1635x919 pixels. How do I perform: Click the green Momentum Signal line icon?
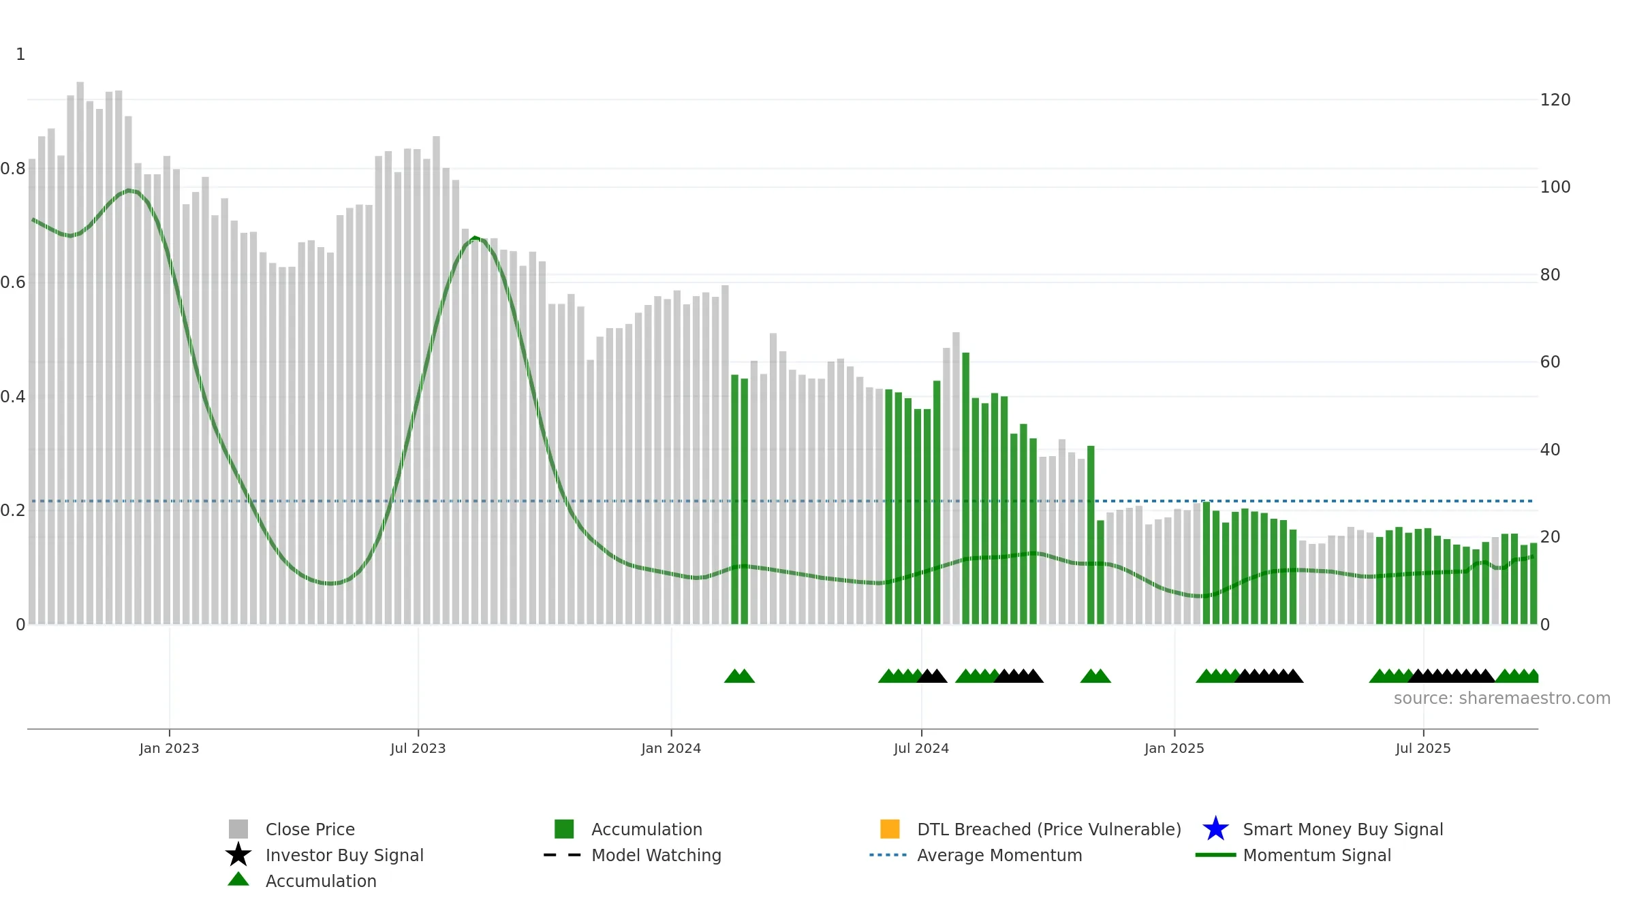point(1215,855)
